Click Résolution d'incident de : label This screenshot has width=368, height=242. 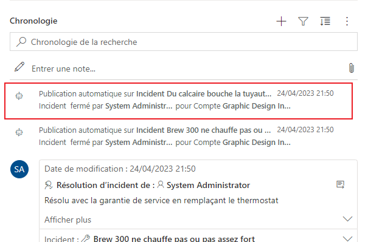pyautogui.click(x=106, y=185)
